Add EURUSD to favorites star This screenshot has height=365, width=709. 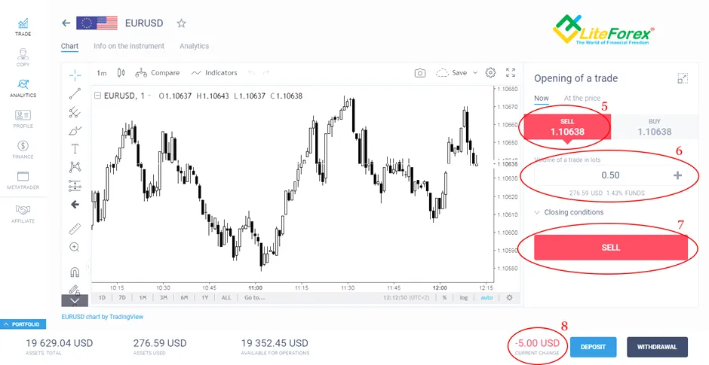point(181,23)
